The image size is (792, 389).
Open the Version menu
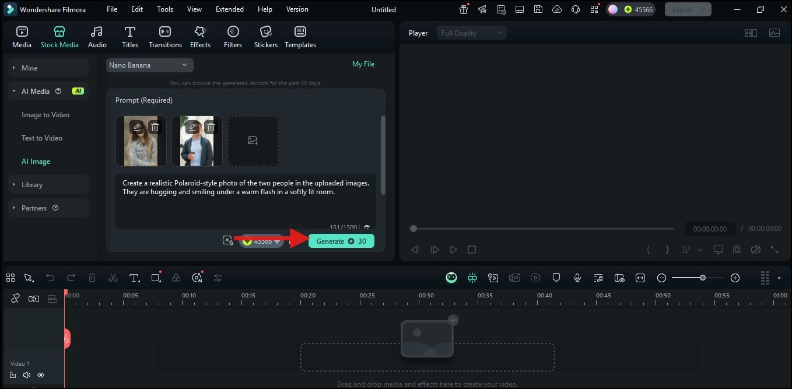[x=297, y=9]
